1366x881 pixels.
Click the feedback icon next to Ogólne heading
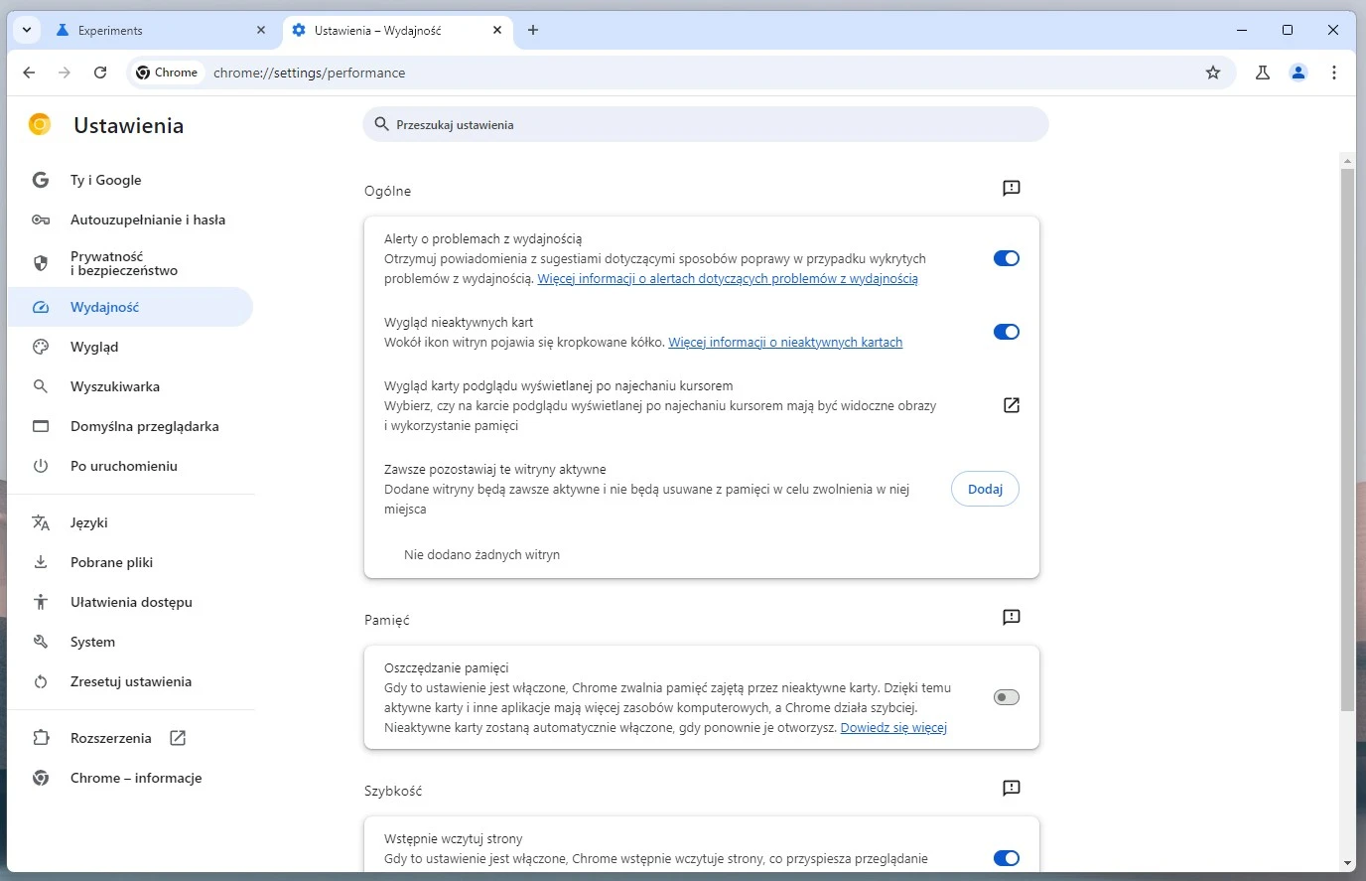pos(1011,188)
